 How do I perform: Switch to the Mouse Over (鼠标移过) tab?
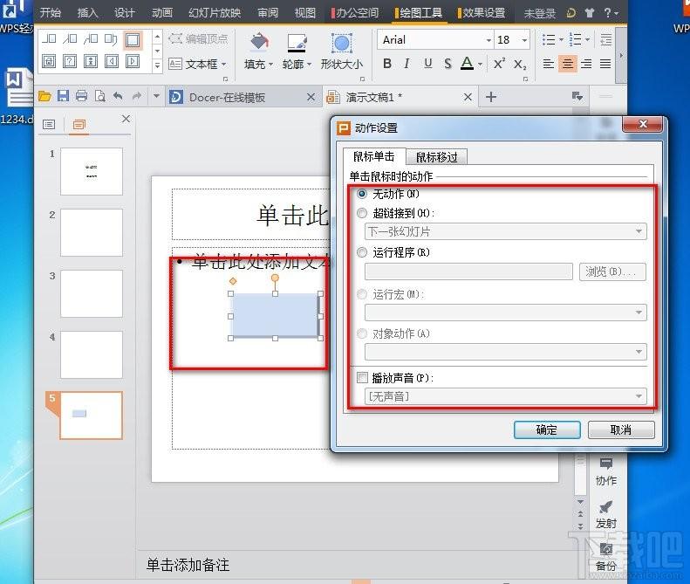pos(436,157)
